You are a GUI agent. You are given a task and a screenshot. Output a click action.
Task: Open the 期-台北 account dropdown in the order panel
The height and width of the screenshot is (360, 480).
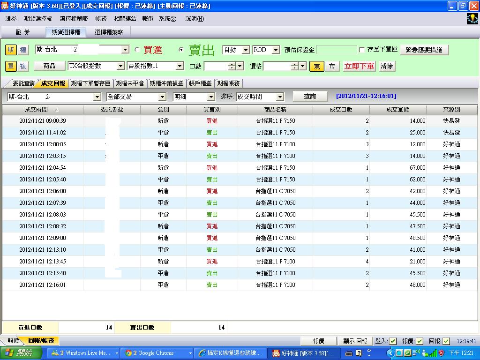pyautogui.click(x=125, y=50)
